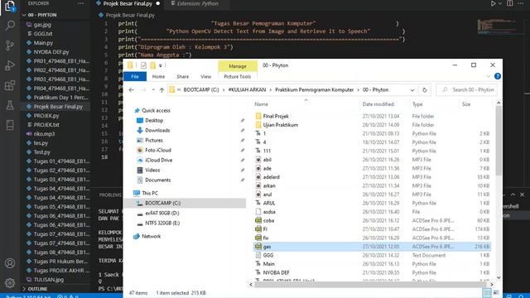Image resolution: width=530 pixels, height=298 pixels.
Task: Open Picture Tools ribbon tab
Action: pos(238,77)
